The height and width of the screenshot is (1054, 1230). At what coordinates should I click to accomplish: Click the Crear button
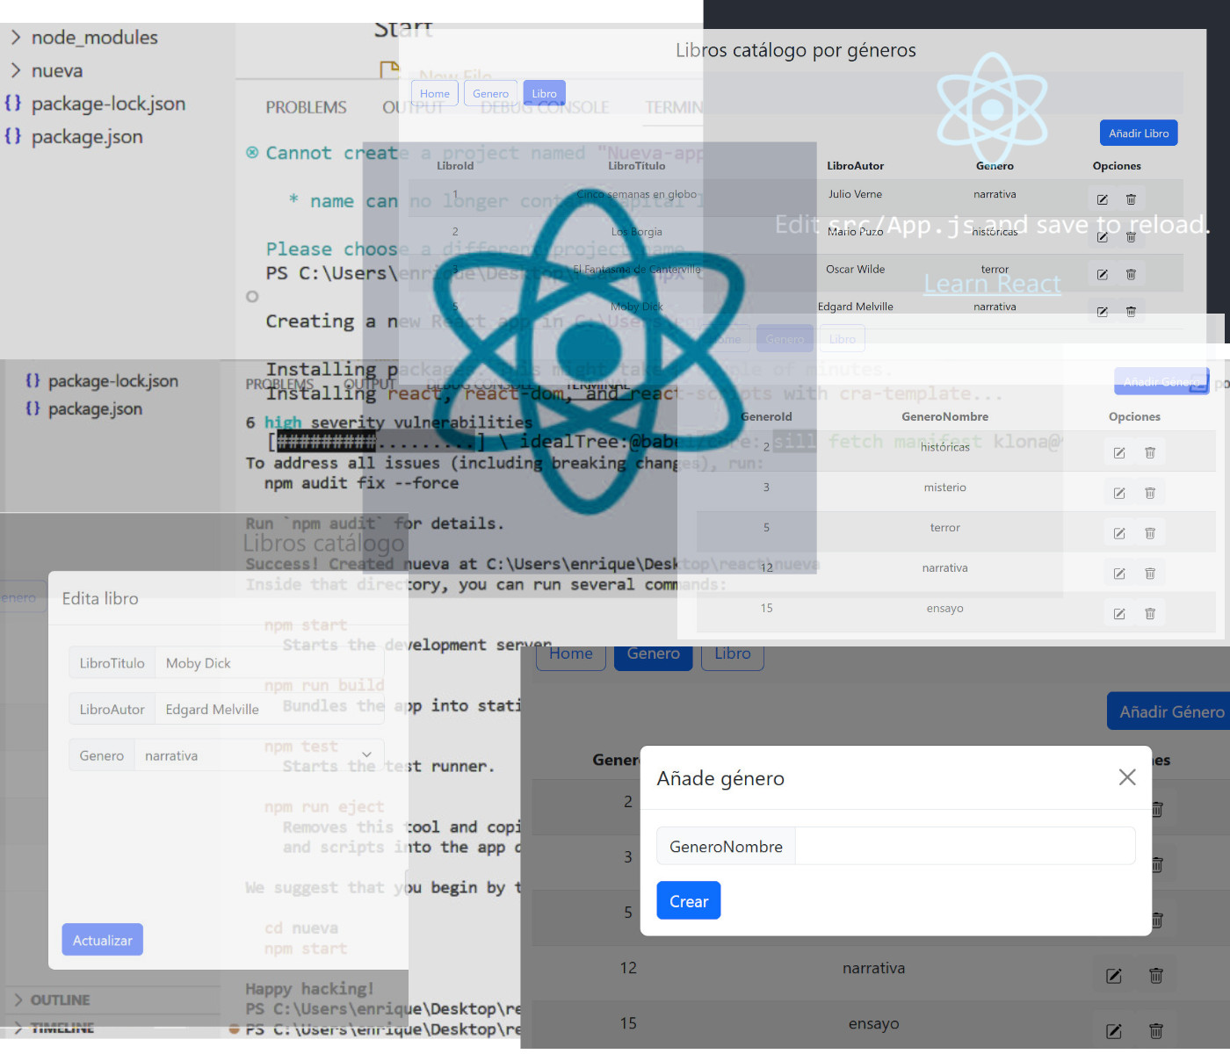689,901
